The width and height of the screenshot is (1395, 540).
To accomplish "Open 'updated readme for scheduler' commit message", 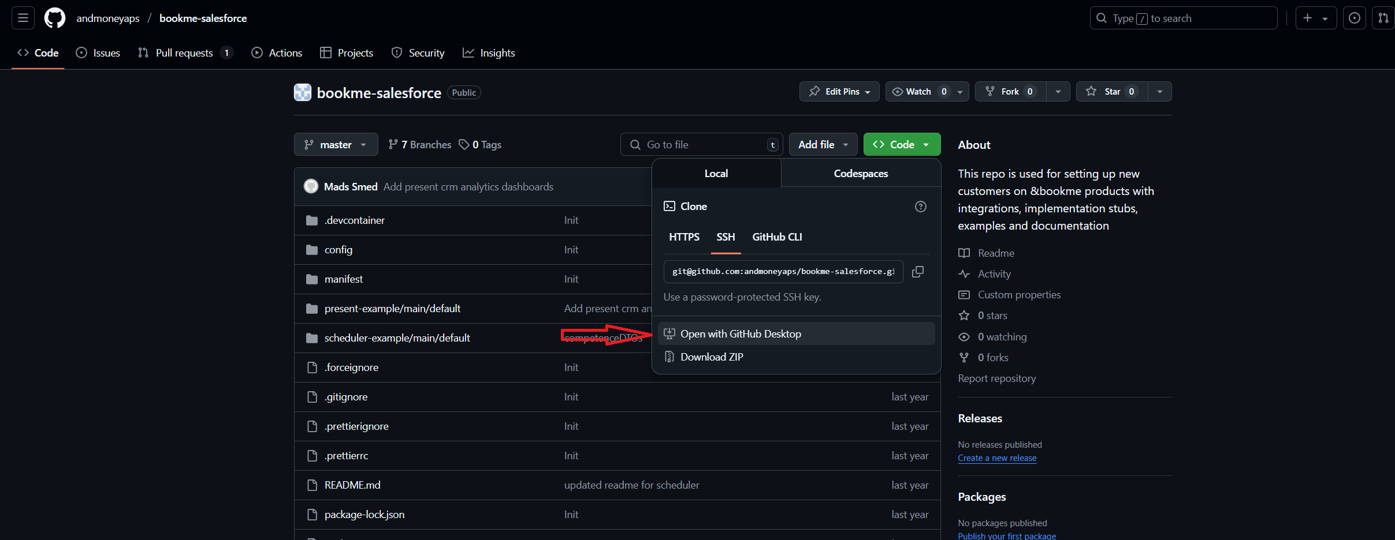I will point(631,485).
